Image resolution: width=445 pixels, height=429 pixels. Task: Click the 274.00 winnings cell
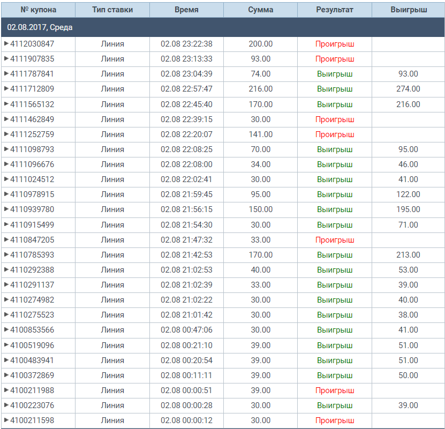tap(408, 89)
